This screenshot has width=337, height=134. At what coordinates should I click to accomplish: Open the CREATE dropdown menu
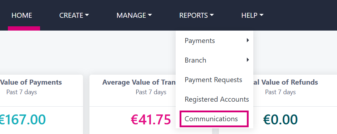pyautogui.click(x=74, y=15)
